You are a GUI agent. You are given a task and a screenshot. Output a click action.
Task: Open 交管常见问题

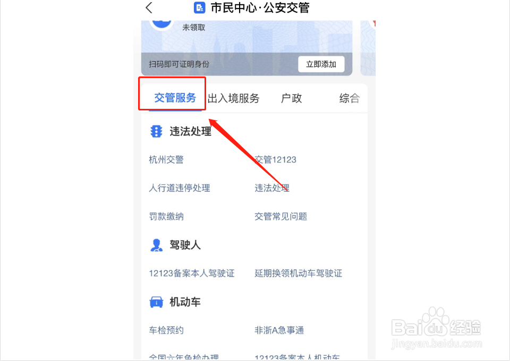(280, 217)
